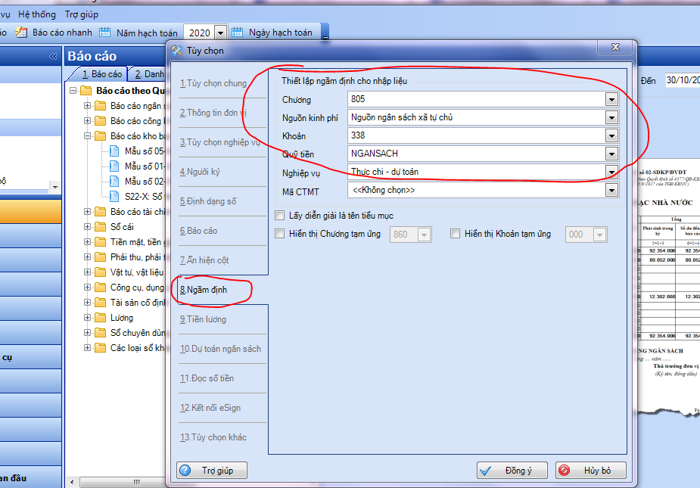Click the Mẫu số 01 document icon
The width and height of the screenshot is (700, 488).
pyautogui.click(x=114, y=166)
